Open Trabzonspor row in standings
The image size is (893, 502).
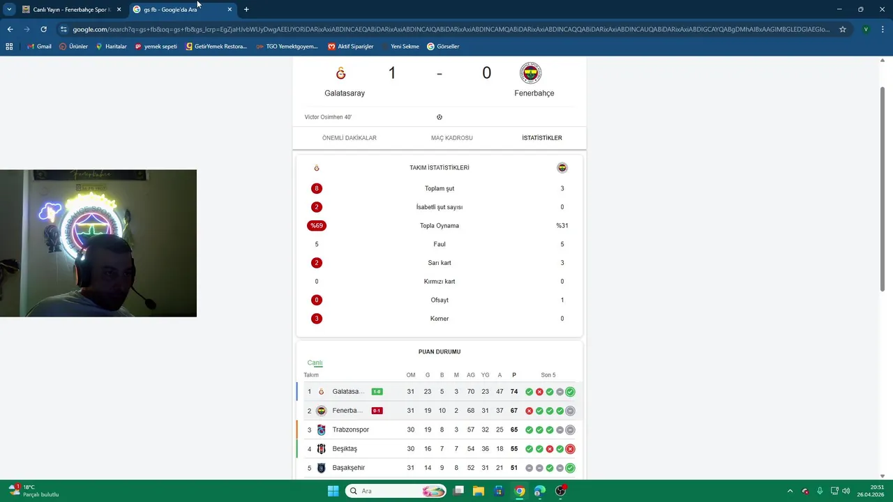(440, 429)
